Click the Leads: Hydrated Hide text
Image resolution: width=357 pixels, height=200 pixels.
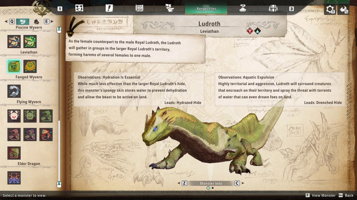183,102
